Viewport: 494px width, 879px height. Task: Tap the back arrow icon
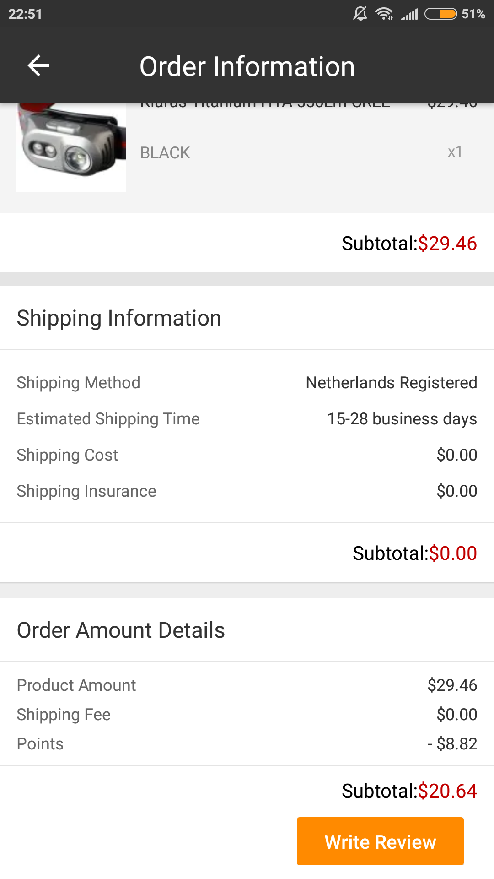38,66
